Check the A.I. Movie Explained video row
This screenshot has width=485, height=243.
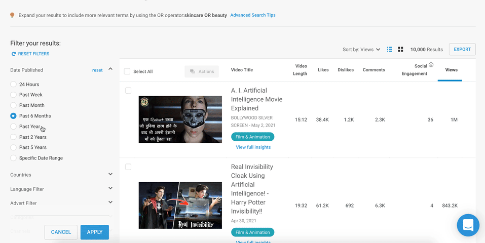(x=128, y=91)
